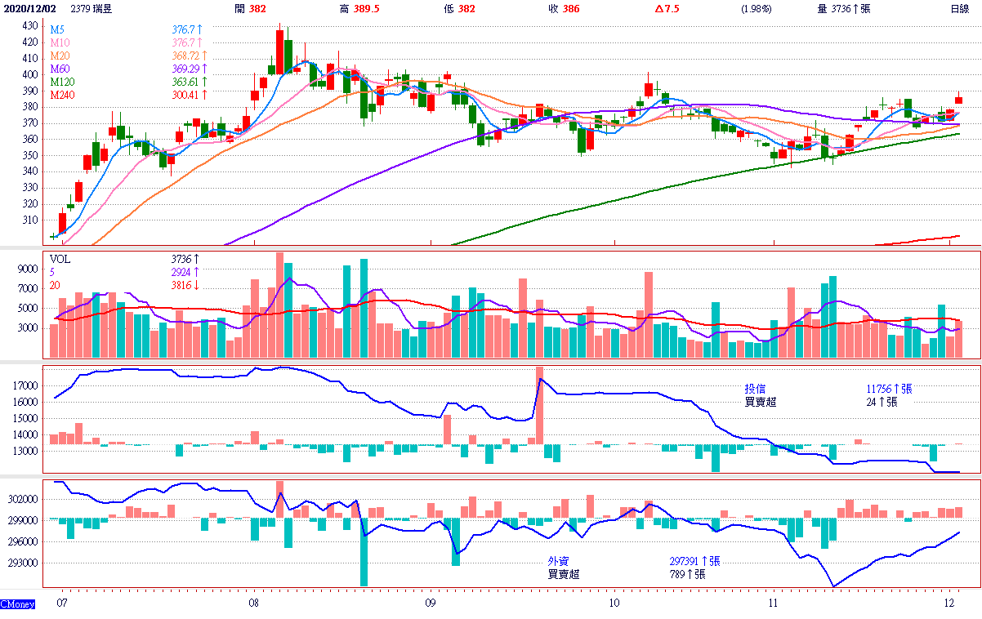Click the CMoney logo in the bottom corner
This screenshot has height=619, width=982.
click(x=16, y=604)
